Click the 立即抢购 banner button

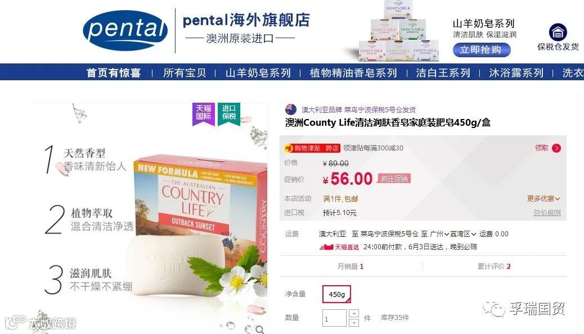(481, 50)
